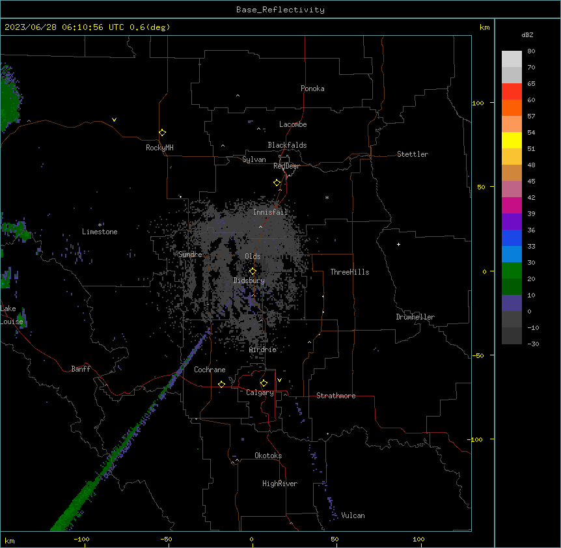The height and width of the screenshot is (548, 561).
Task: Click the Stettler label
Action: (x=413, y=154)
